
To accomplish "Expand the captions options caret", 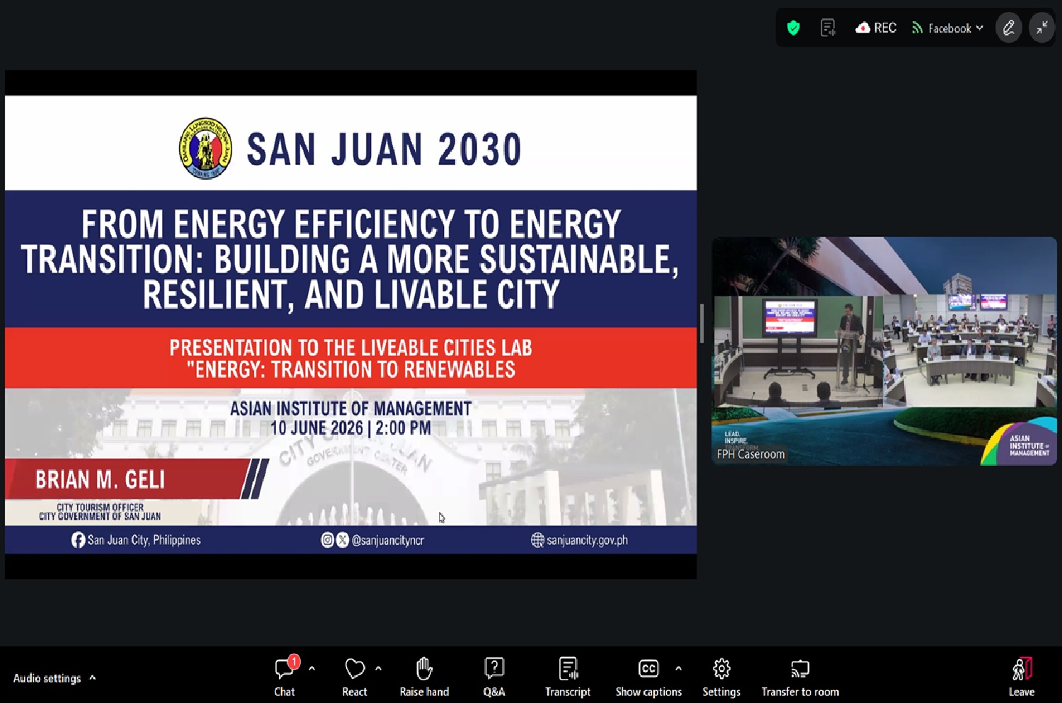I will click(x=678, y=668).
